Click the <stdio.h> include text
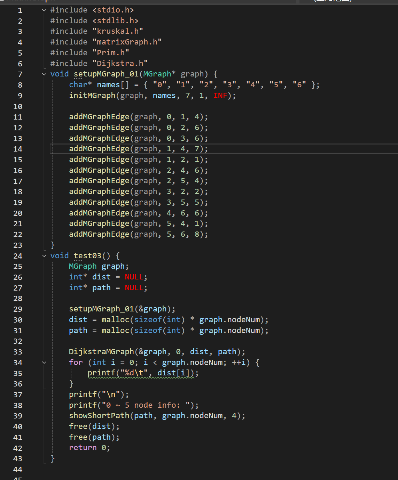Screen dimensions: 398x480 (x=113, y=10)
